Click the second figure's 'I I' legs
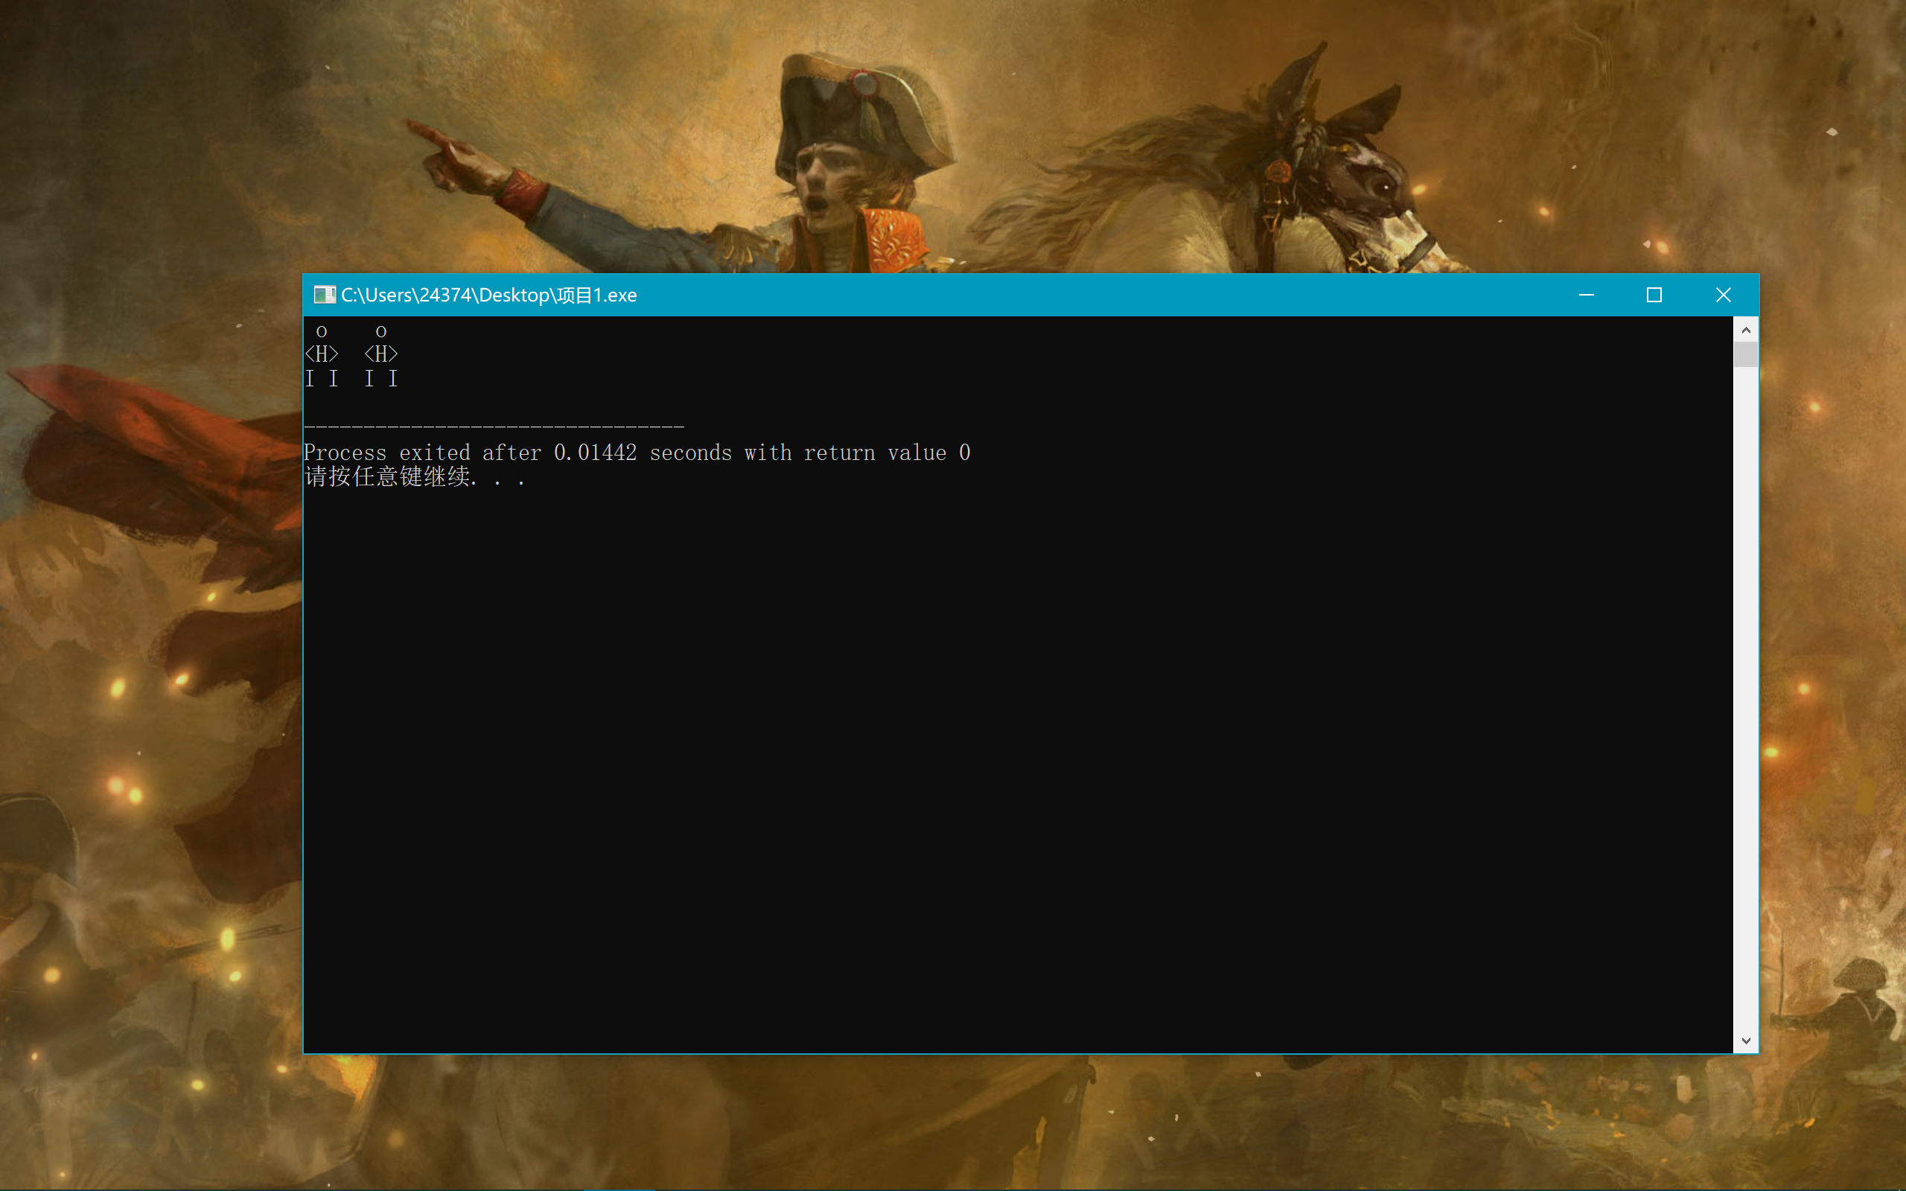This screenshot has width=1906, height=1191. point(381,379)
